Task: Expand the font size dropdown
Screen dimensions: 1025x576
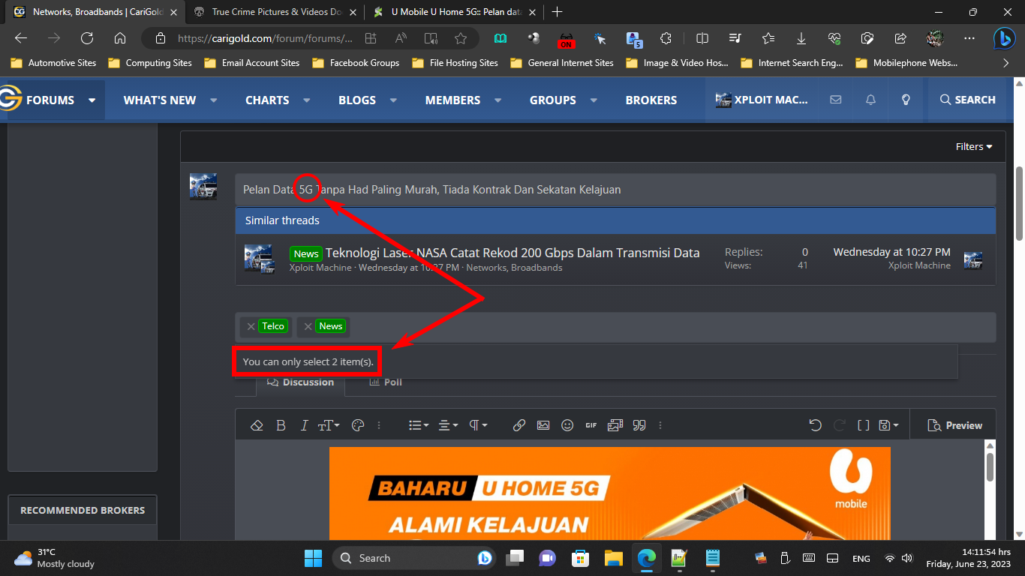Action: pos(329,425)
